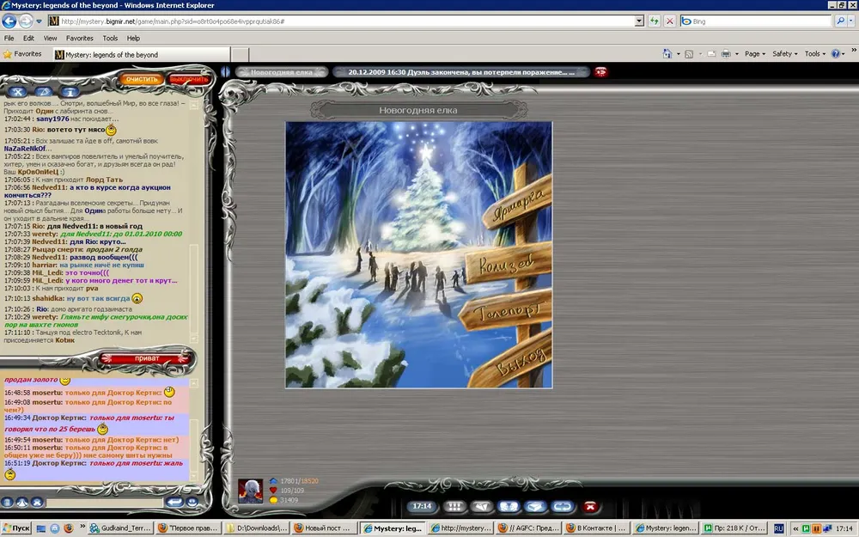This screenshot has width=859, height=537.
Task: Open the View menu
Action: pos(50,38)
